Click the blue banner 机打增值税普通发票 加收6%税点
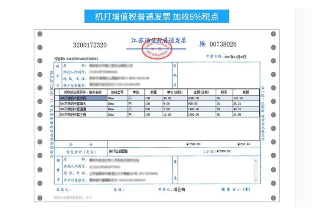Viewport: 312px width, 208px height. coord(156,16)
